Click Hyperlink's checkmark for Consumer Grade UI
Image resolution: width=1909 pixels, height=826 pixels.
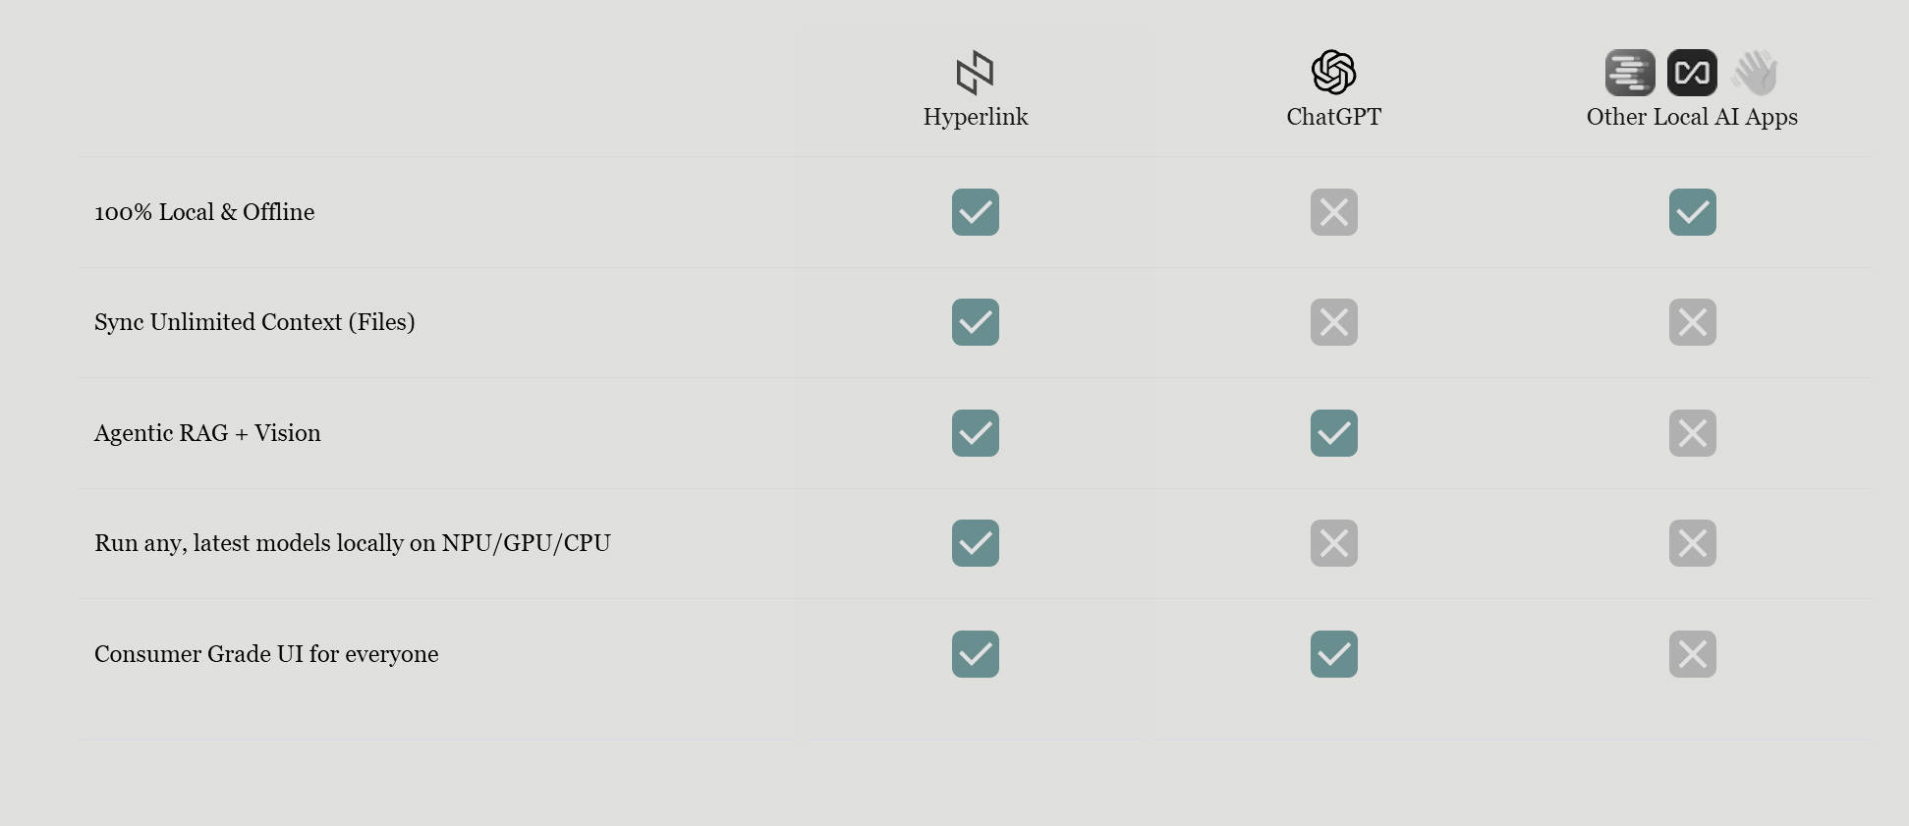pyautogui.click(x=976, y=654)
